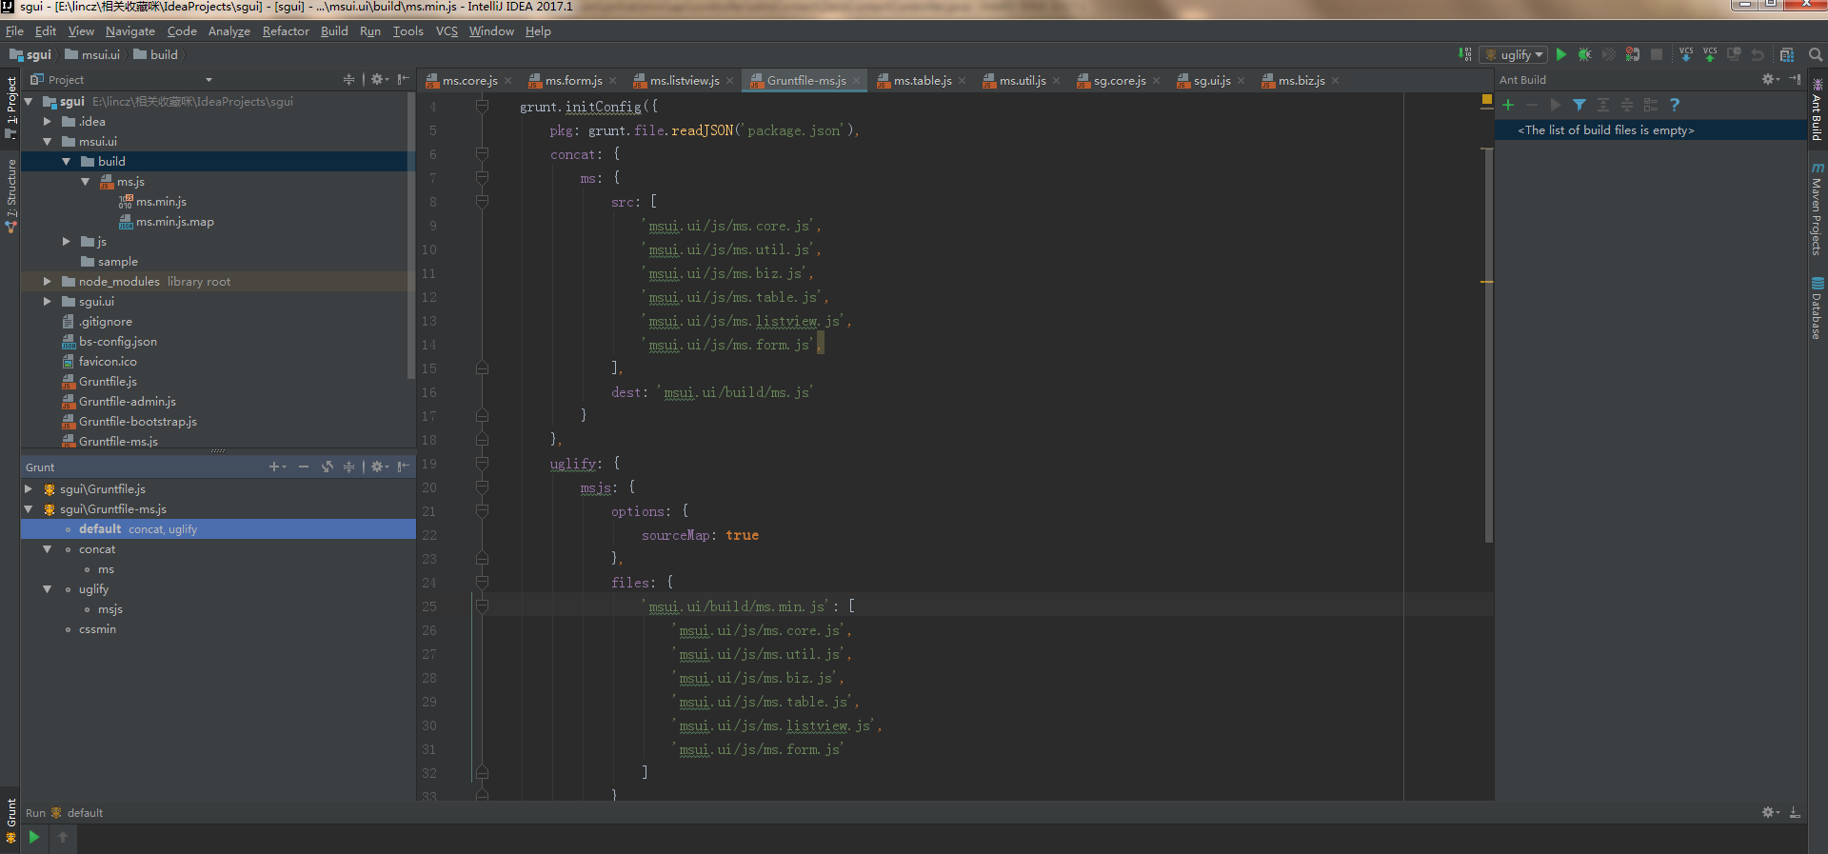Toggle code fold marker on line 19
Screen dimensions: 1828x854
click(482, 465)
